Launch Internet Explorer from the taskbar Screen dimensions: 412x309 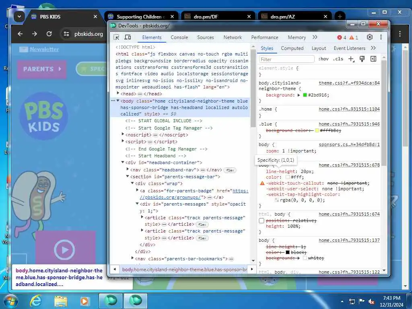tap(35, 301)
